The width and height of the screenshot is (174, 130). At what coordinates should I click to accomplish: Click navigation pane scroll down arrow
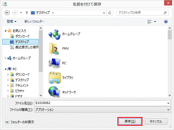point(41,95)
